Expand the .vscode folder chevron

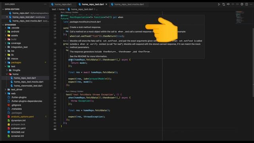[x=6, y=28]
